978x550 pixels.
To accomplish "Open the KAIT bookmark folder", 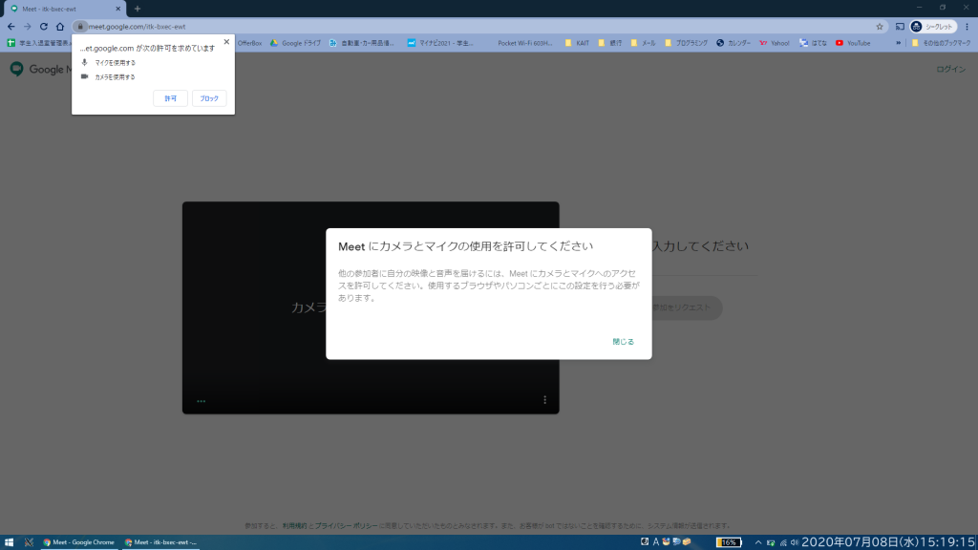I will pos(577,43).
